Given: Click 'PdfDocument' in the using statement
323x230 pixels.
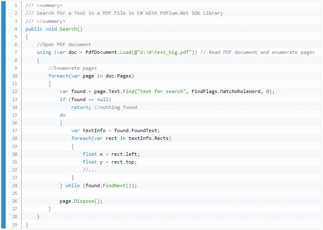Looking at the screenshot, I should (x=101, y=52).
